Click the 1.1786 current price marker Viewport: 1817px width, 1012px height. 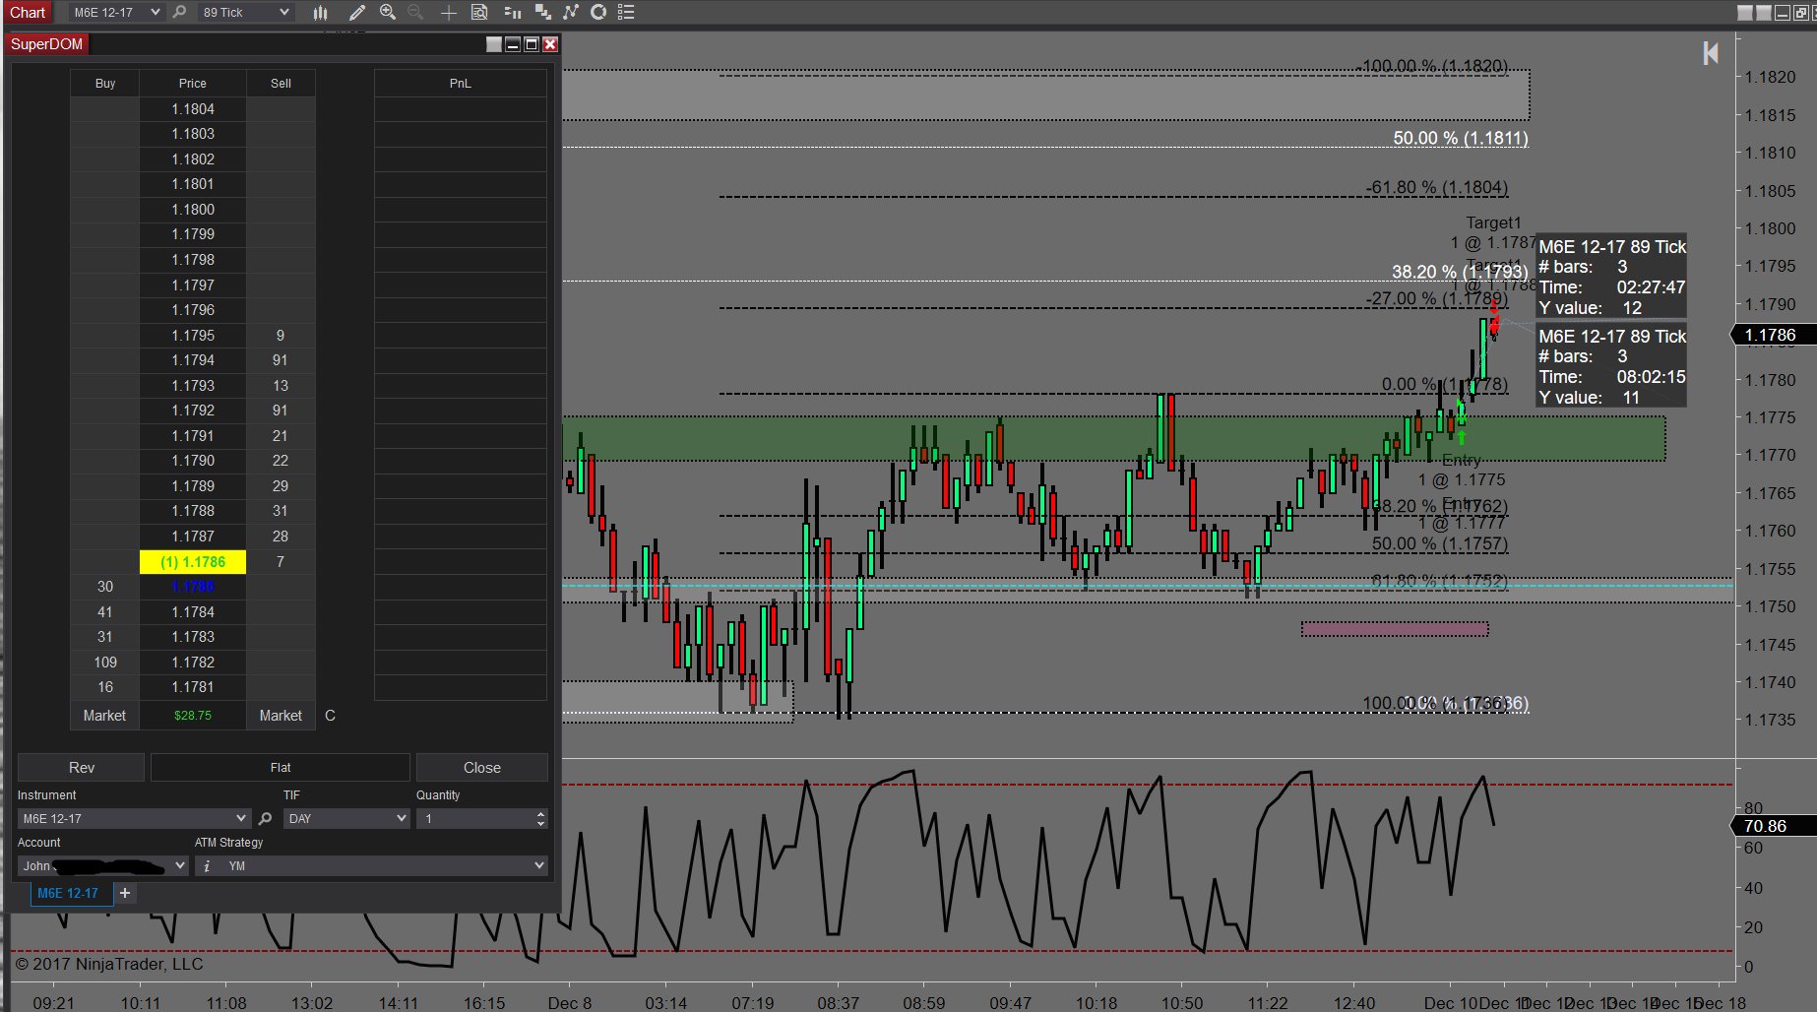(x=1773, y=336)
